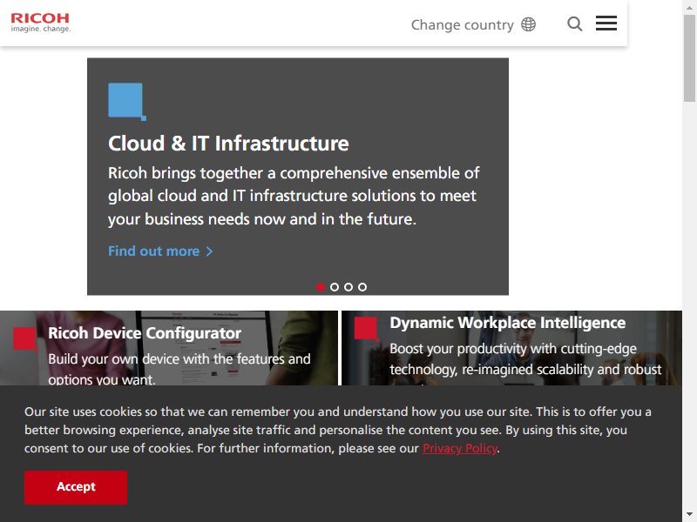
Task: Click the text "Ricoh brings together a comprehensive ensemble of"
Action: (x=294, y=173)
